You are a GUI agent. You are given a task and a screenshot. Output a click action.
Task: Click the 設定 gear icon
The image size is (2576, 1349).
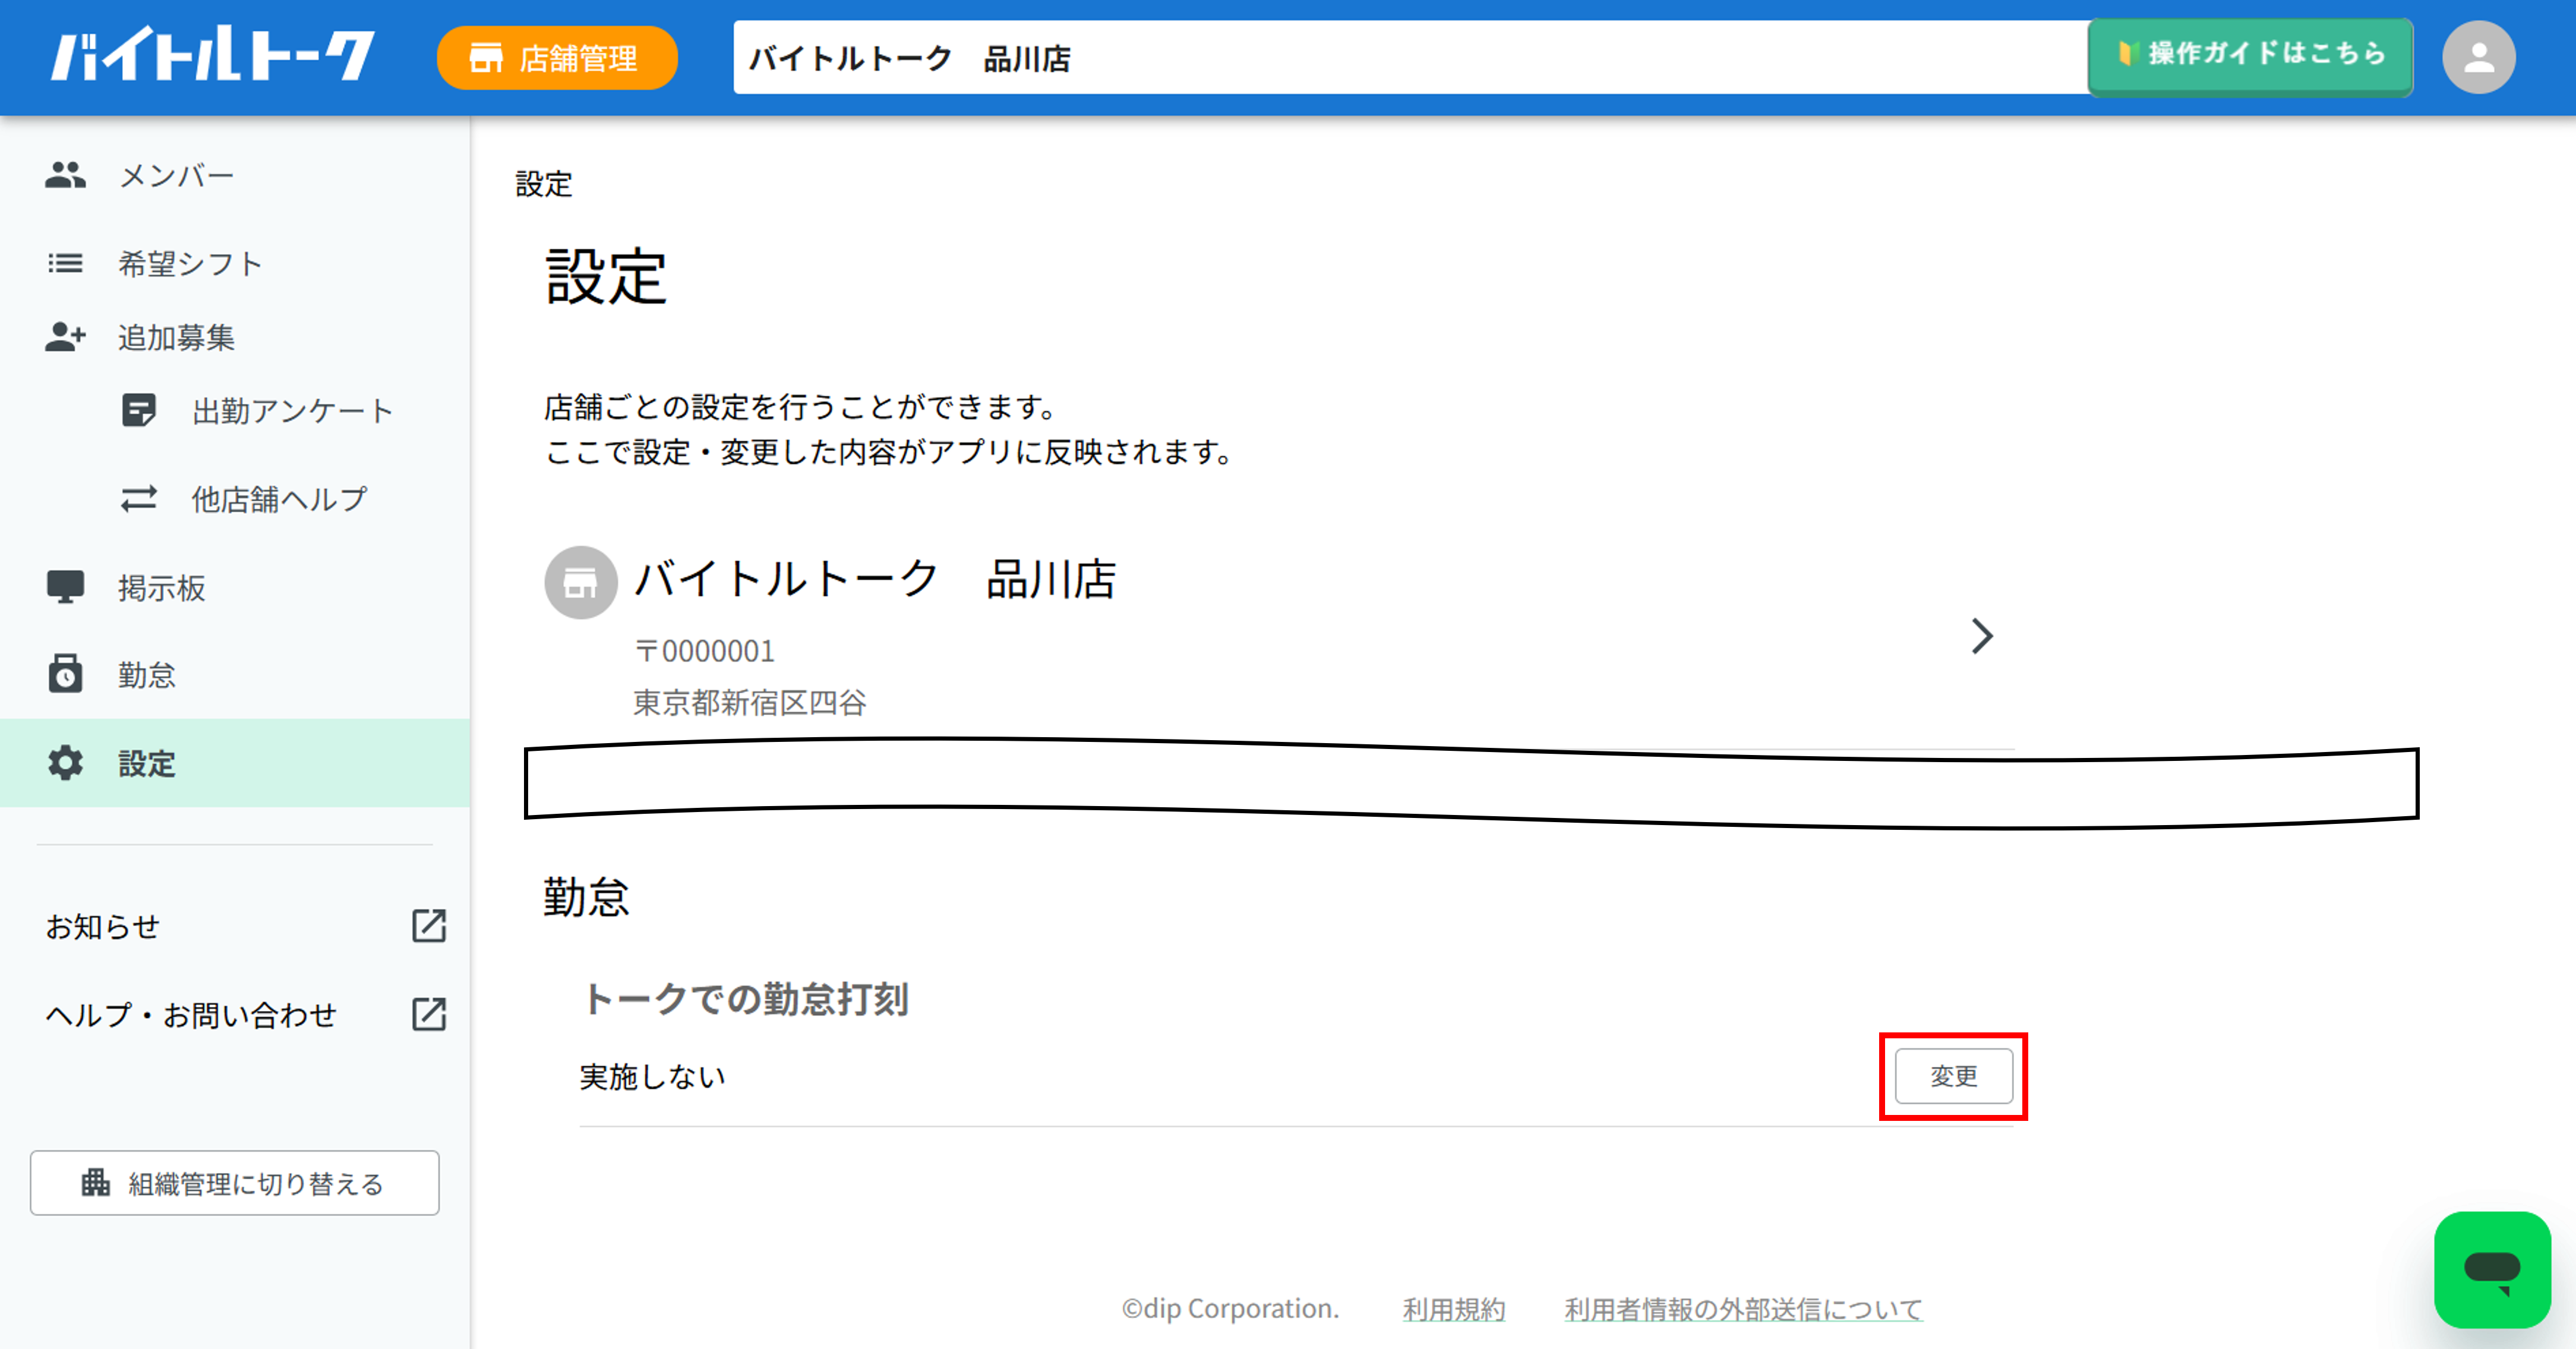[65, 763]
